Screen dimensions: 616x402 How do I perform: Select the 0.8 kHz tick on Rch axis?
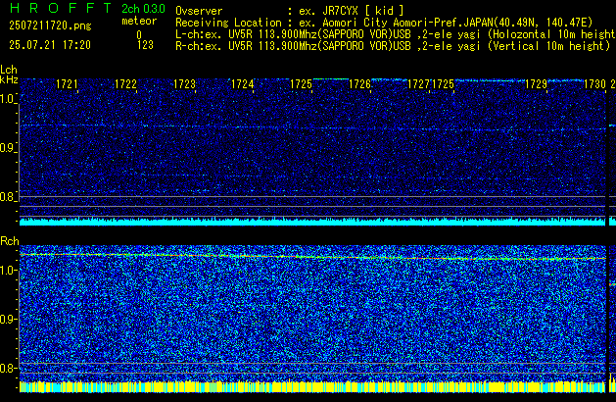tap(9, 368)
